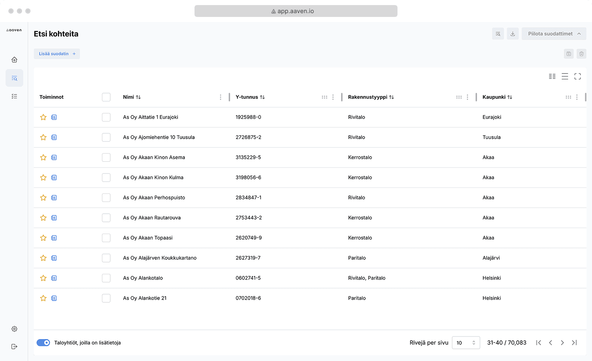Go to the next page of results
The image size is (592, 361).
pyautogui.click(x=562, y=343)
